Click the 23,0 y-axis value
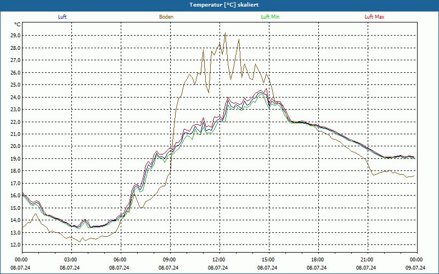Viewport: 439px width, 274px height. pos(16,109)
